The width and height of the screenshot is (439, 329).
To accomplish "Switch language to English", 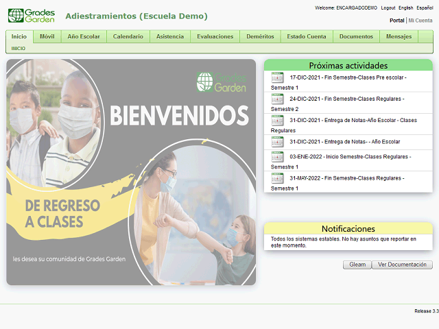I will click(405, 8).
